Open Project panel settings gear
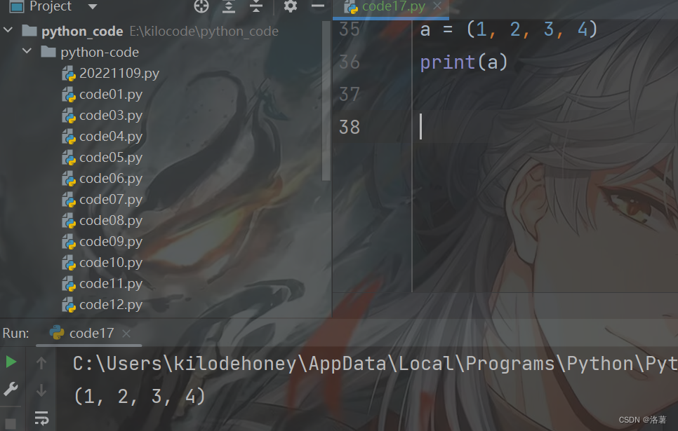The image size is (678, 431). 290,6
